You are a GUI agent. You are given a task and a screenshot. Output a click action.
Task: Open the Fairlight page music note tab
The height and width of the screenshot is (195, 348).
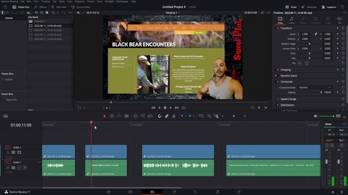tap(217, 192)
